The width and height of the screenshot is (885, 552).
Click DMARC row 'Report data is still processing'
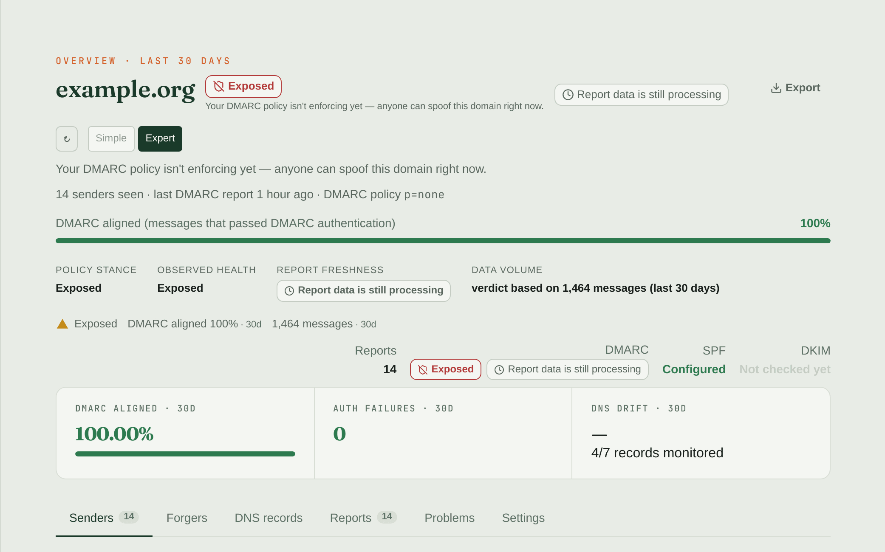[568, 369]
